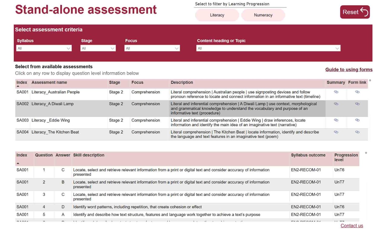The height and width of the screenshot is (229, 387).
Task: Click question 1 answer C cell
Action: (63, 170)
